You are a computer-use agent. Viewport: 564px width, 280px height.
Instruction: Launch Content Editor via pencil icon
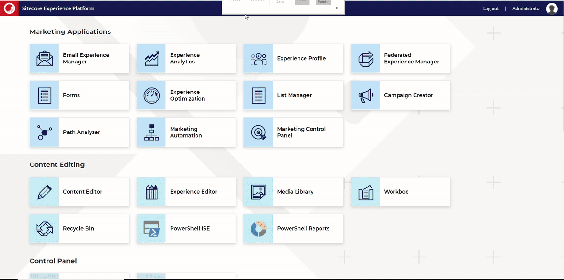44,192
